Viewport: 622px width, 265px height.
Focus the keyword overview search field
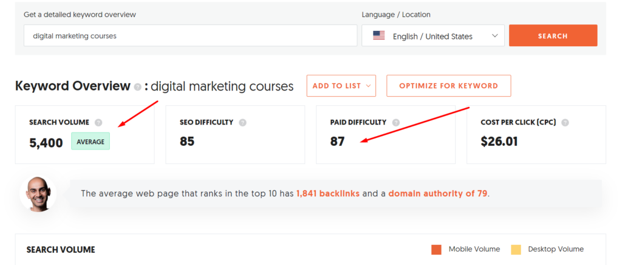point(190,36)
